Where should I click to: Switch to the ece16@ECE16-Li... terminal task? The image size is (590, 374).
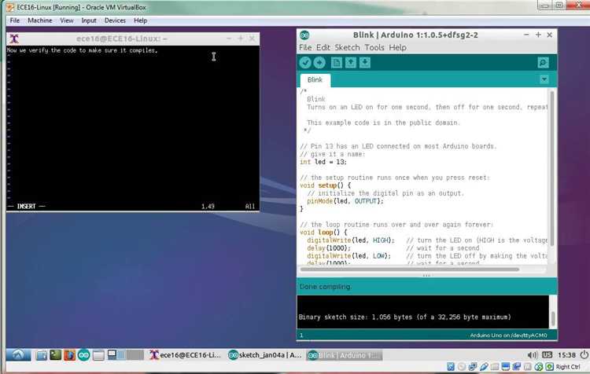click(185, 355)
